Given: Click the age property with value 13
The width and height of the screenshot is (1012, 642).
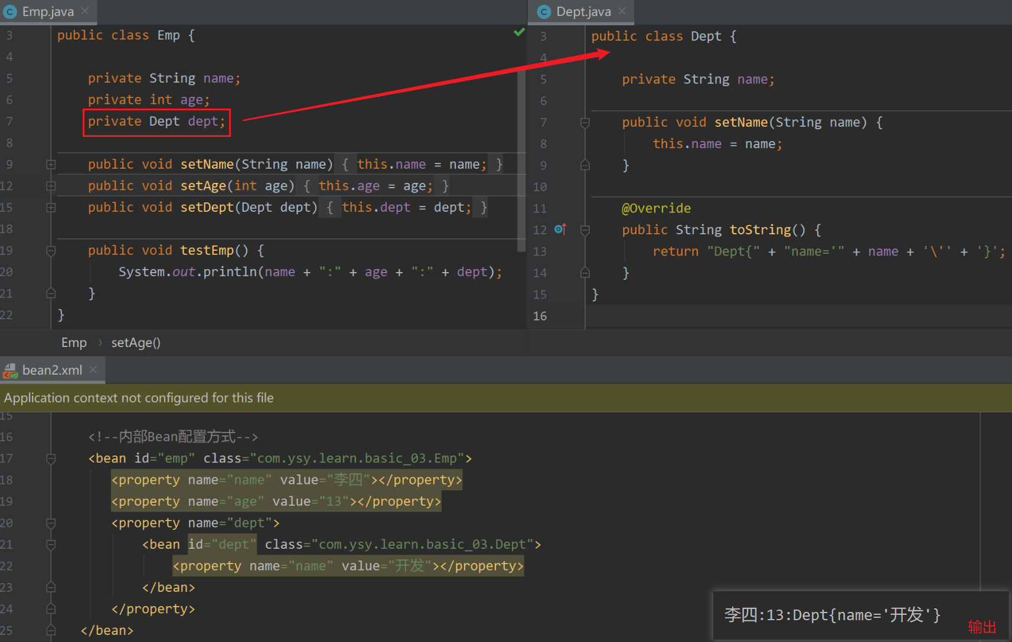Looking at the screenshot, I should pyautogui.click(x=276, y=502).
